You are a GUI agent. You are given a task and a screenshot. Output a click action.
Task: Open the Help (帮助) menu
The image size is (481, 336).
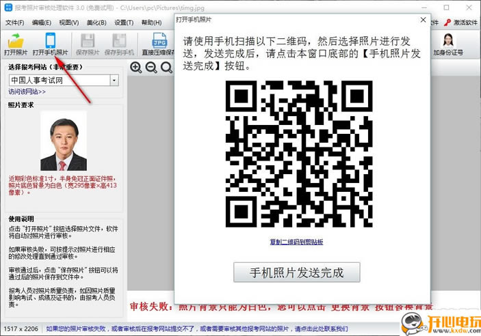tap(151, 23)
